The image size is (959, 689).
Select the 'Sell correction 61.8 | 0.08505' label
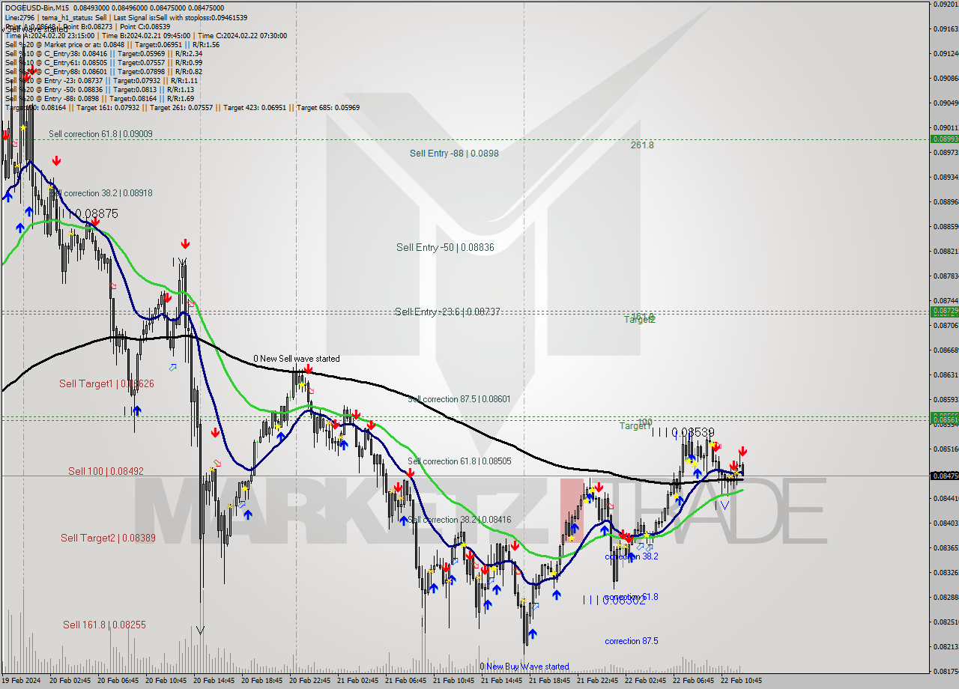(459, 461)
